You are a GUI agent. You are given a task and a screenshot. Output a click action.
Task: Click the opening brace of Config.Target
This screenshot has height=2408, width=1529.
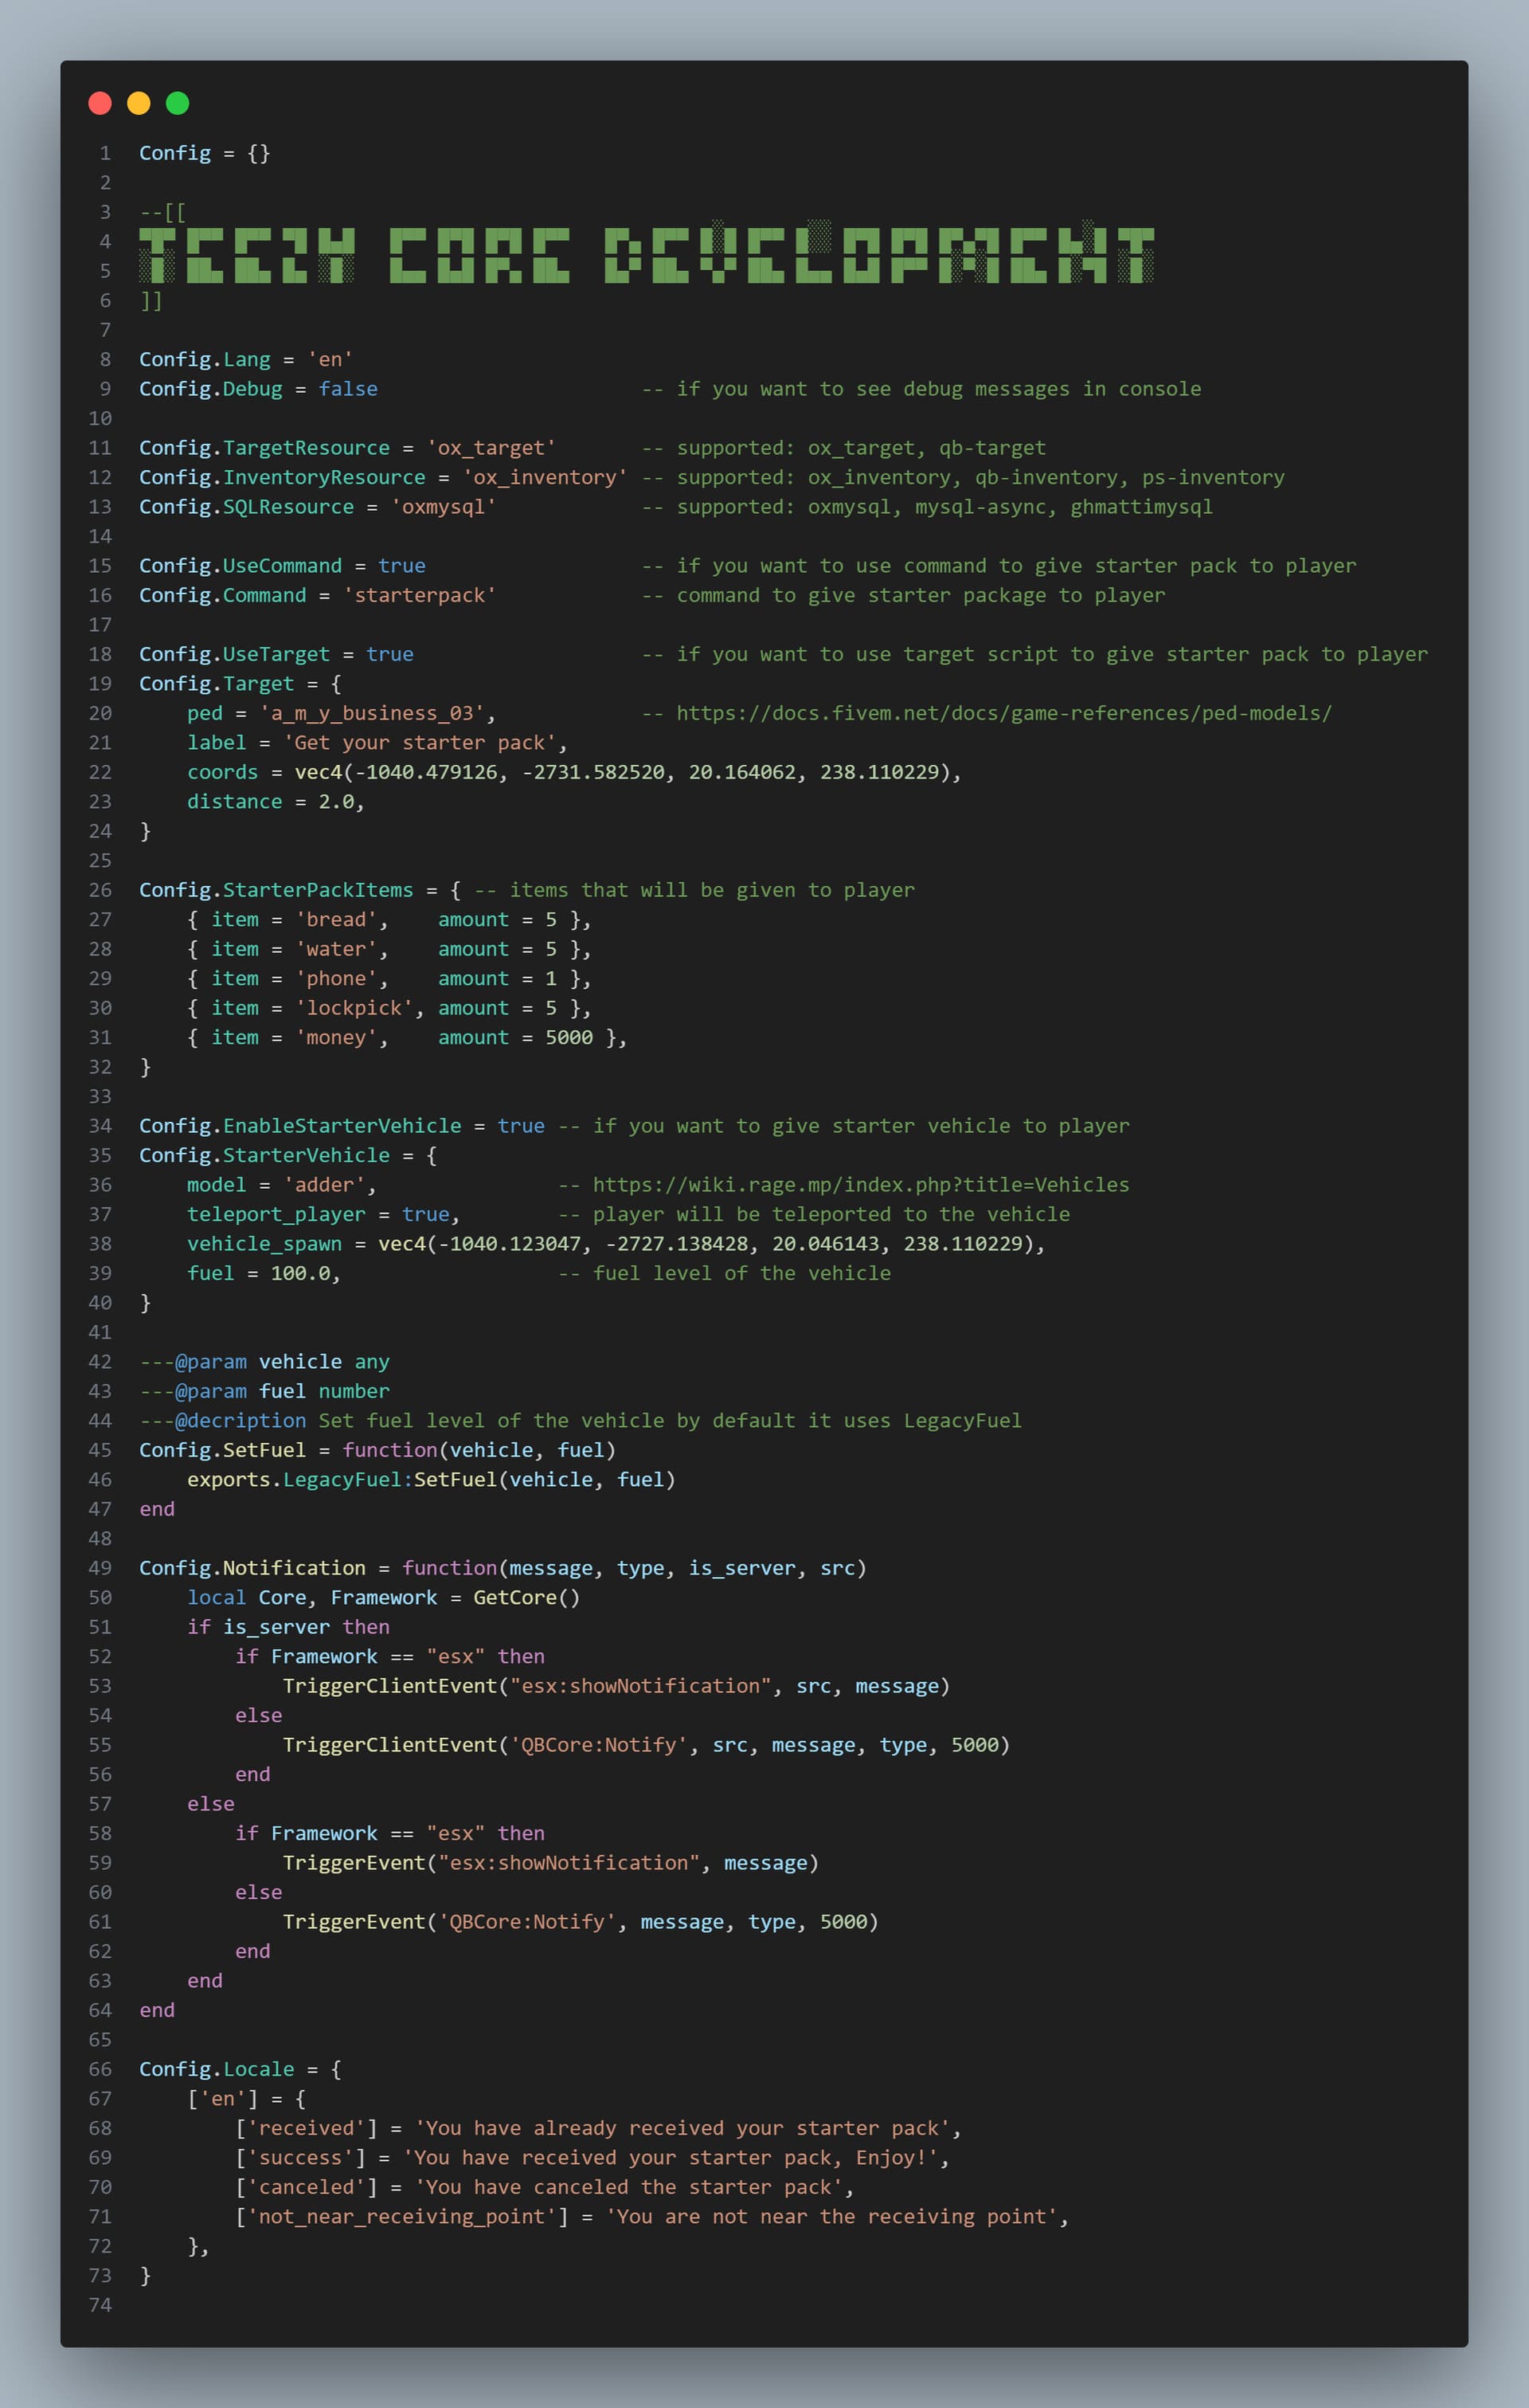[x=336, y=683]
